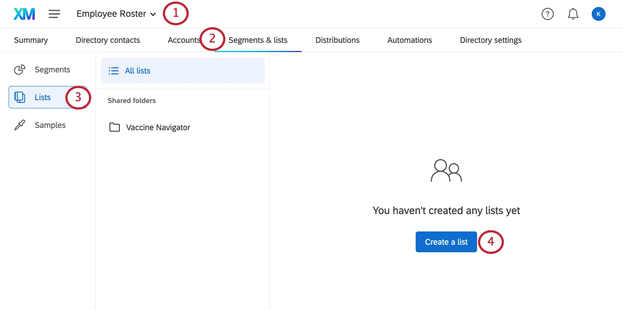The image size is (623, 310).
Task: Switch to the Summary tab
Action: click(x=31, y=40)
